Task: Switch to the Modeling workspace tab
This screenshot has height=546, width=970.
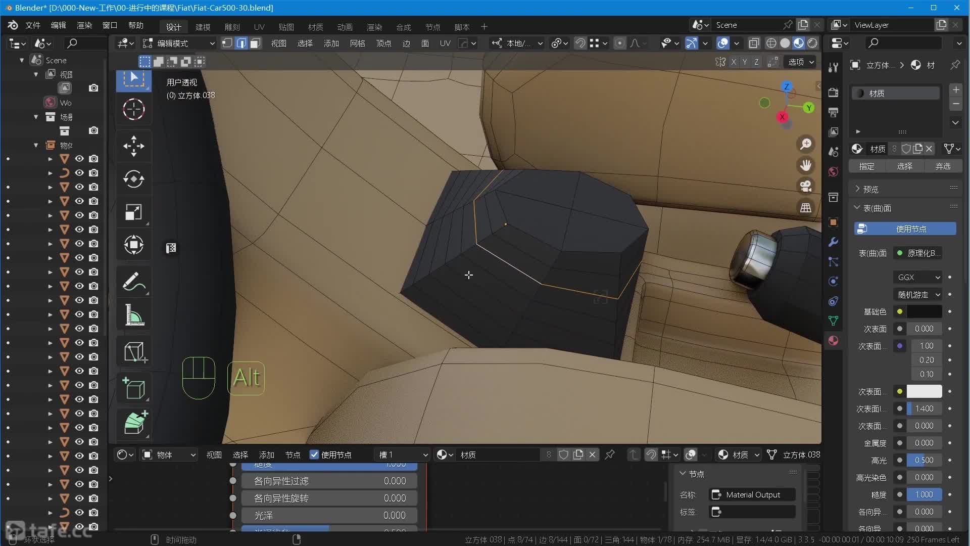Action: (x=203, y=27)
